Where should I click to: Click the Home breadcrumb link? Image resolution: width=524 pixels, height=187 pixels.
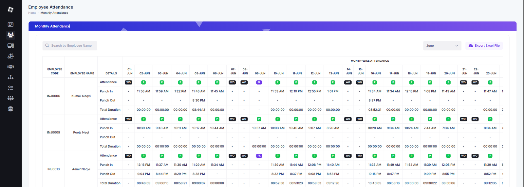tap(32, 13)
